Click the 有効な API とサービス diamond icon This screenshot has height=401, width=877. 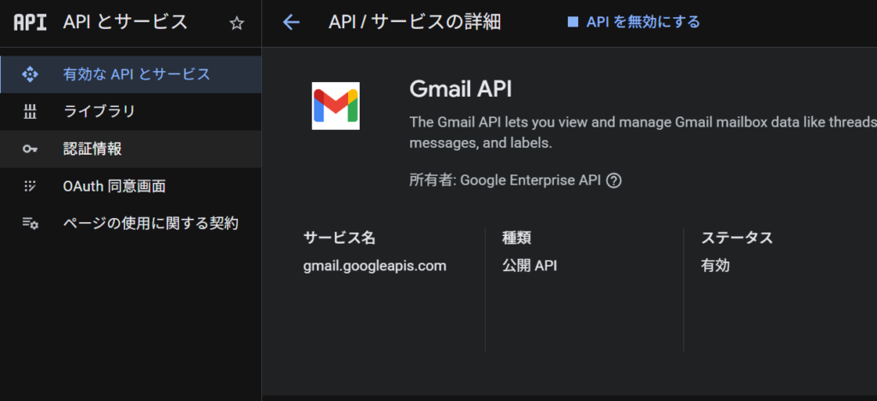[x=30, y=74]
